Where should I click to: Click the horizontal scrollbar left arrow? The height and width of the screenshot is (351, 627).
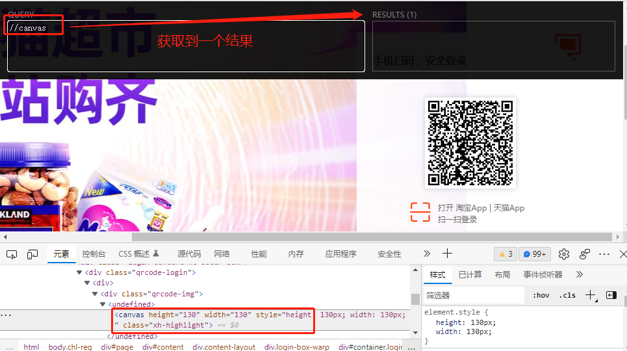(x=5, y=237)
